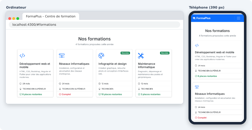
Task: Click the FormaPlus brand link in phone navbar
Action: tap(202, 18)
